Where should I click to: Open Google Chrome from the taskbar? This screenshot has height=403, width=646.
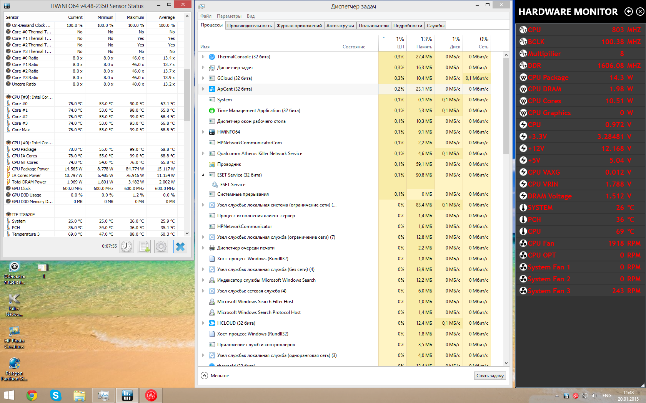tap(32, 395)
